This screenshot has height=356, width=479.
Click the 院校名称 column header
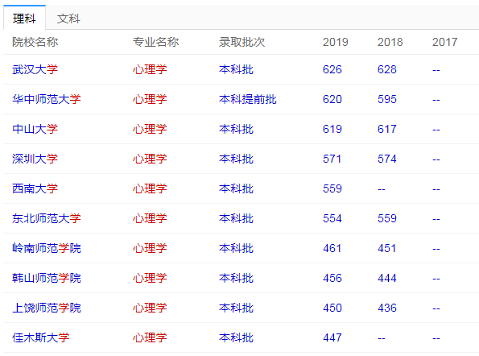tap(35, 42)
